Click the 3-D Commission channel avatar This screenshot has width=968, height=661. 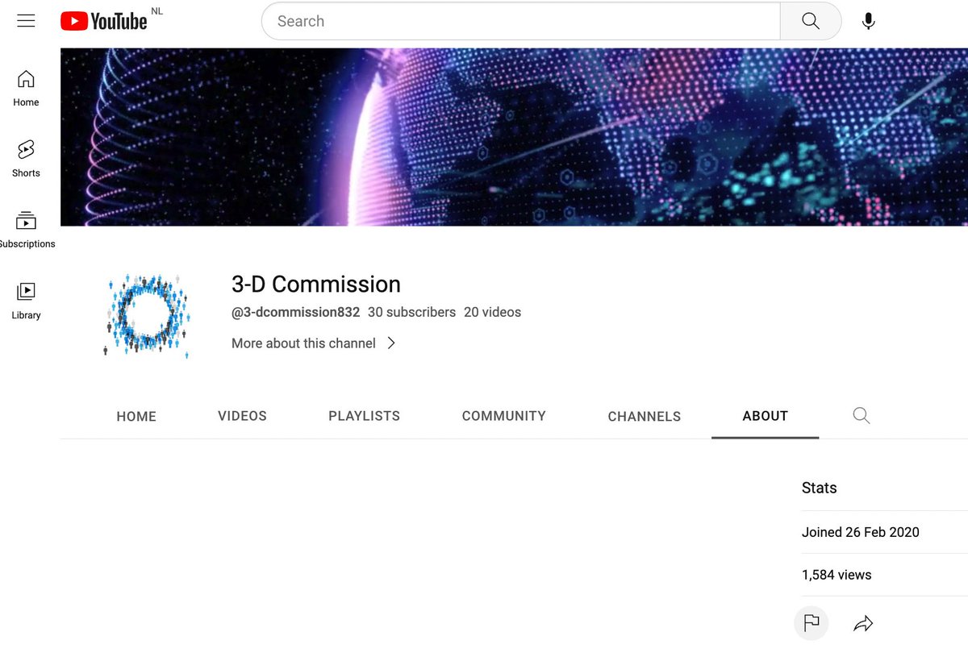click(147, 315)
